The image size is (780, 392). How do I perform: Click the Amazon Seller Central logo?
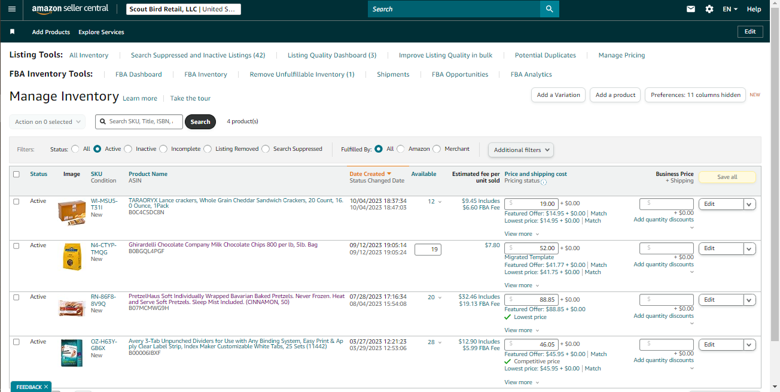pos(70,9)
